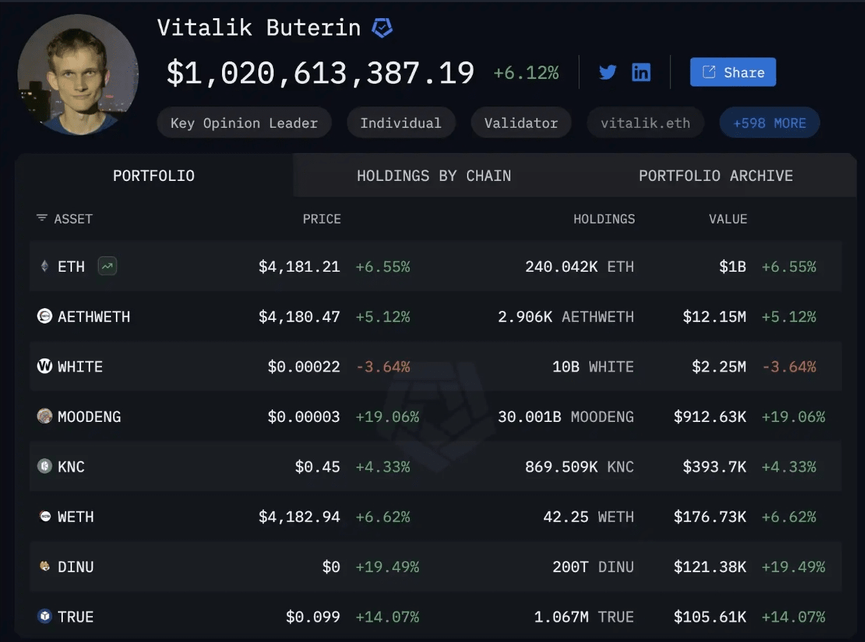865x642 pixels.
Task: Open the ETH asset name
Action: coord(71,266)
